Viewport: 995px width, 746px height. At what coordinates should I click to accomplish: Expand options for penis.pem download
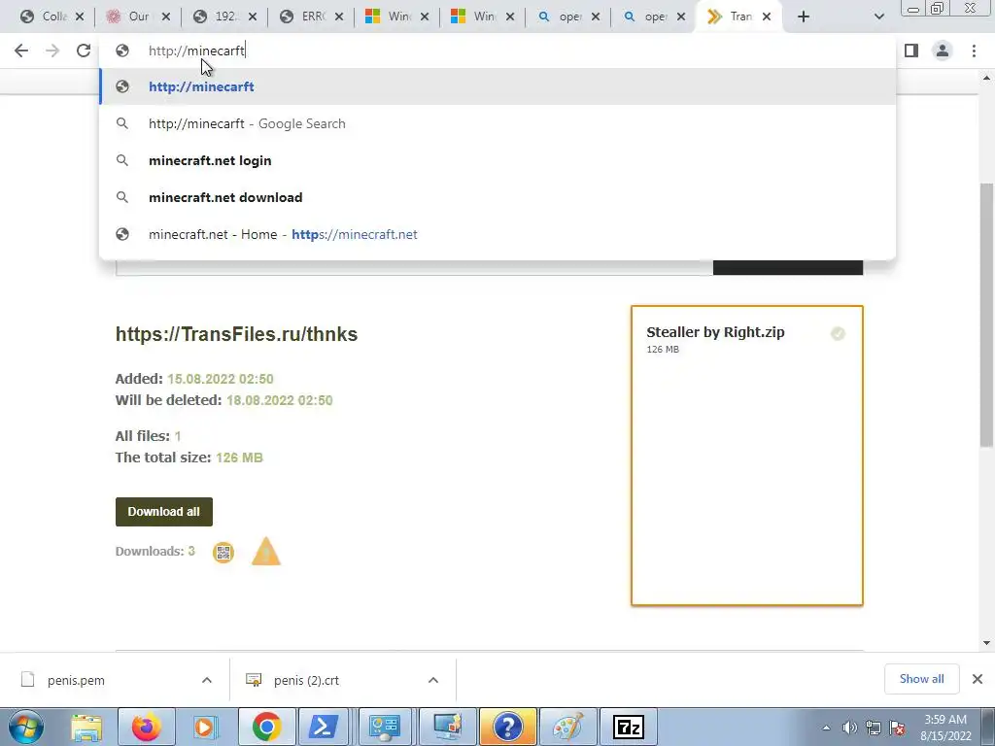207,680
